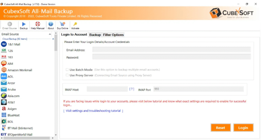
Task: Select the 163 mail source icon
Action: pyautogui.click(x=4, y=57)
